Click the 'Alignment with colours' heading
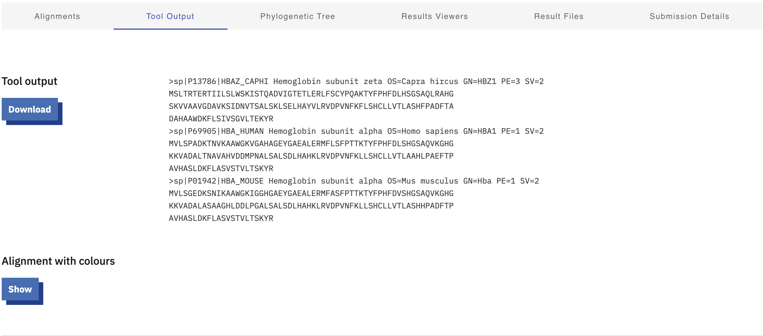The image size is (763, 336). (x=58, y=261)
